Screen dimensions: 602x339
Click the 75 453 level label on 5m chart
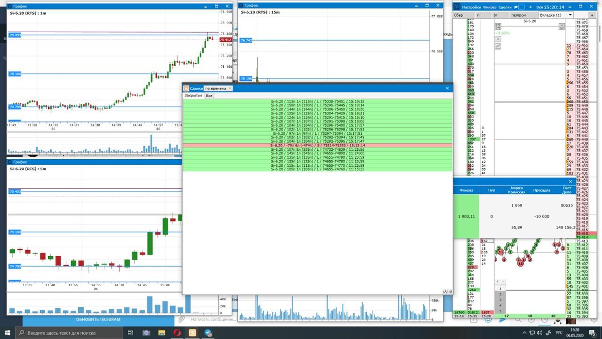click(x=15, y=192)
